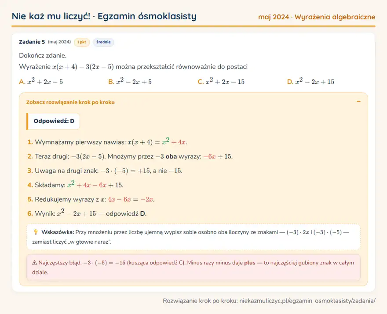
Task: Click 'Dokończ zdanie.' instruction
Action: tap(43, 55)
